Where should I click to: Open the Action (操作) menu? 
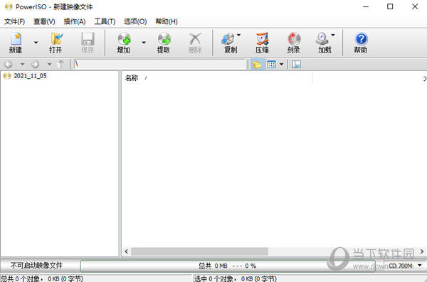coord(75,21)
